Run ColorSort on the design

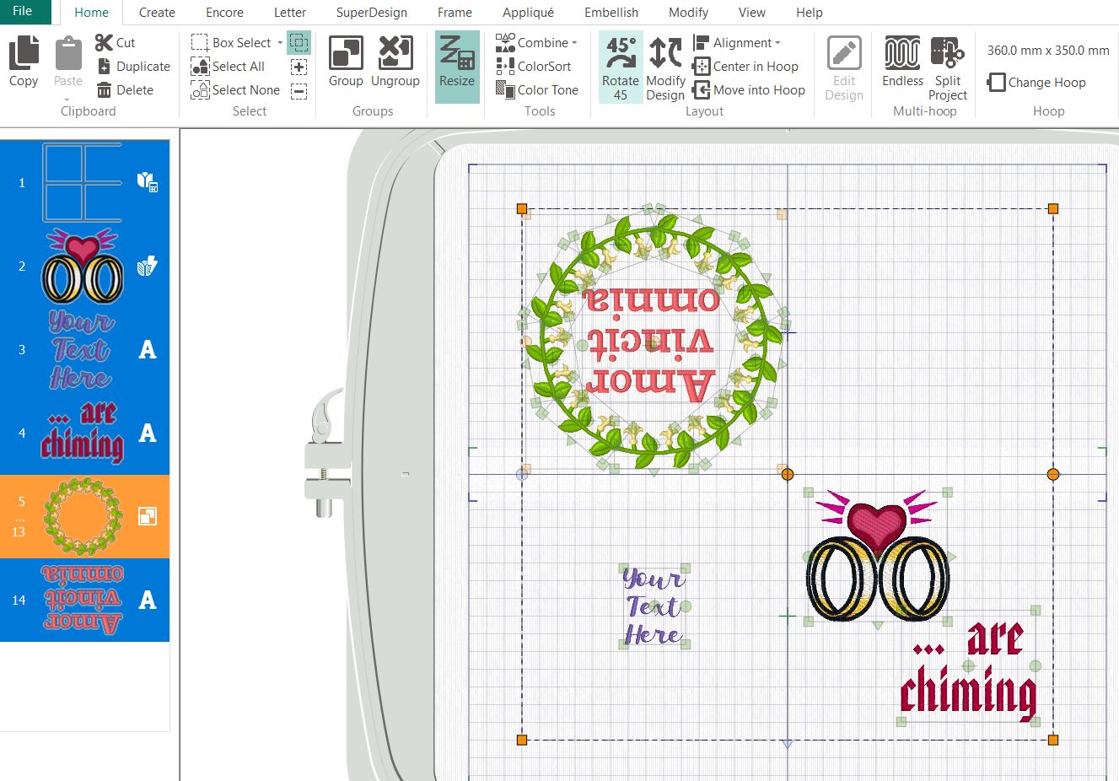click(533, 66)
